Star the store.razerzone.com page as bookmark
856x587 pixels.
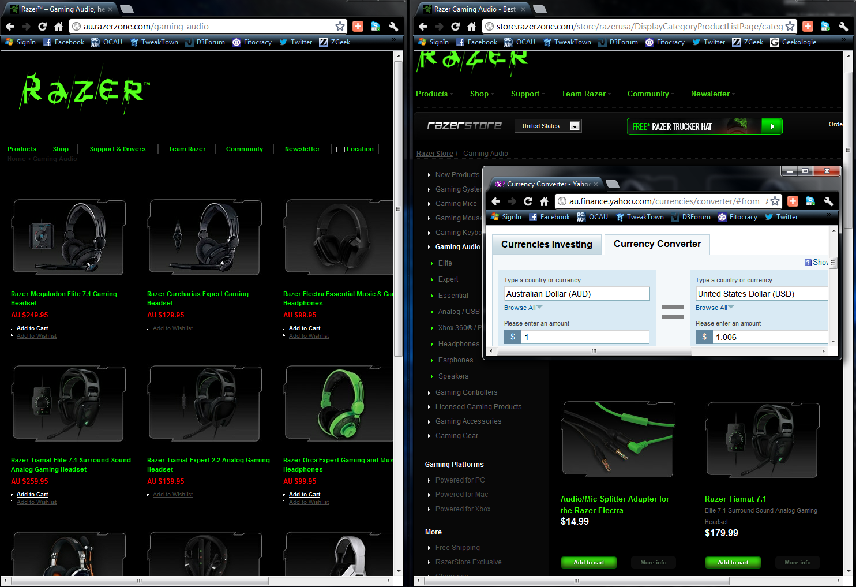(x=790, y=27)
